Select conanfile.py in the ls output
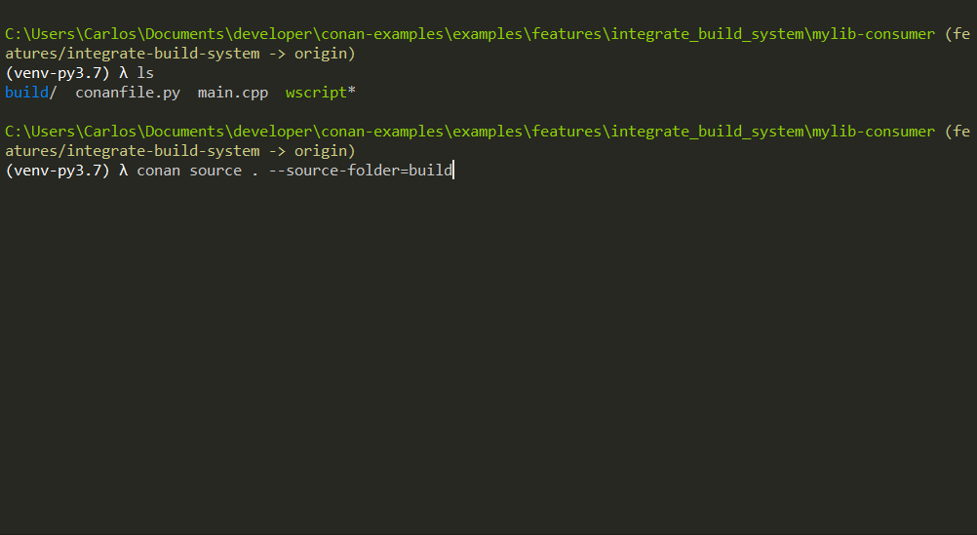The height and width of the screenshot is (535, 977). point(128,93)
